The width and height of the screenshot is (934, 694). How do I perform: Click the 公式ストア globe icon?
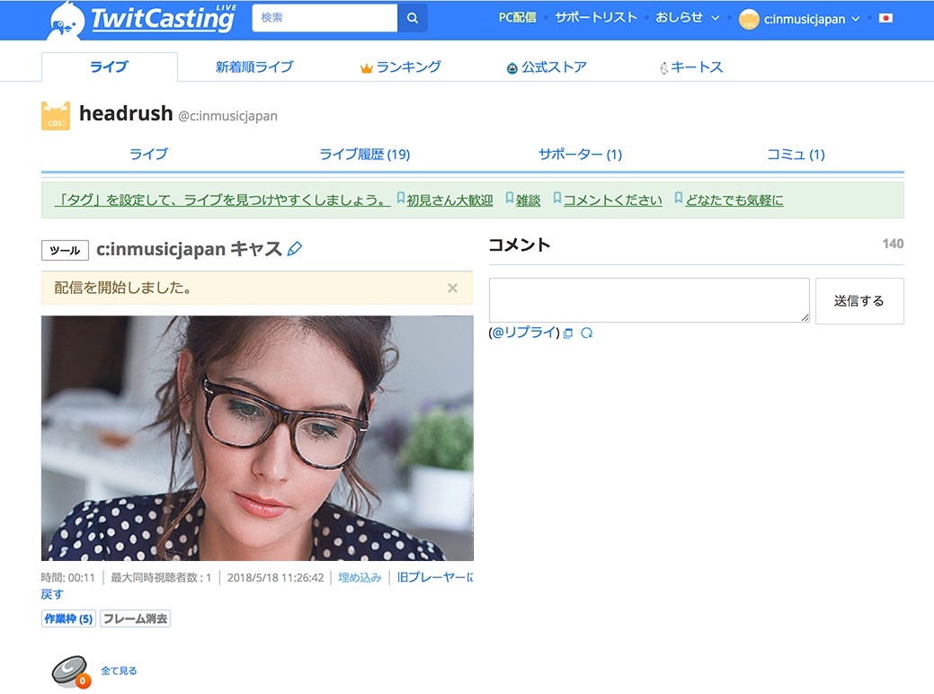pos(511,67)
